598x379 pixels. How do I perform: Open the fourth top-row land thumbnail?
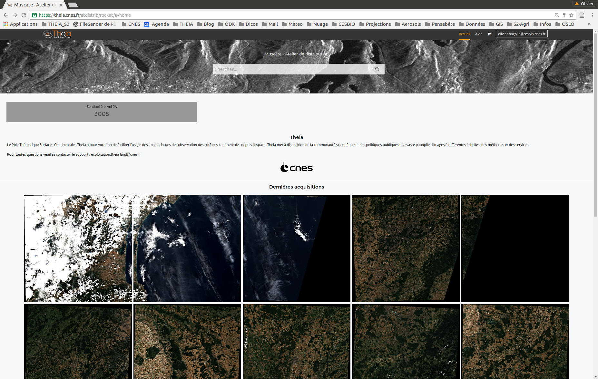tap(406, 248)
